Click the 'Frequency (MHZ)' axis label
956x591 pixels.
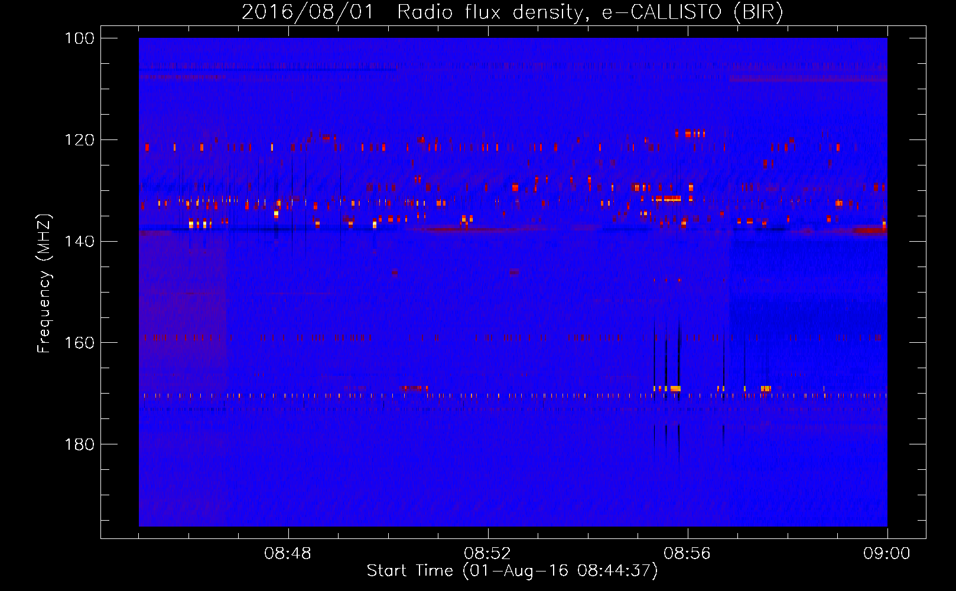point(45,283)
